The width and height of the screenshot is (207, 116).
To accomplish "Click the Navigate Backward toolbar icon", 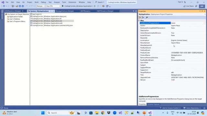I will [x=4, y=6].
